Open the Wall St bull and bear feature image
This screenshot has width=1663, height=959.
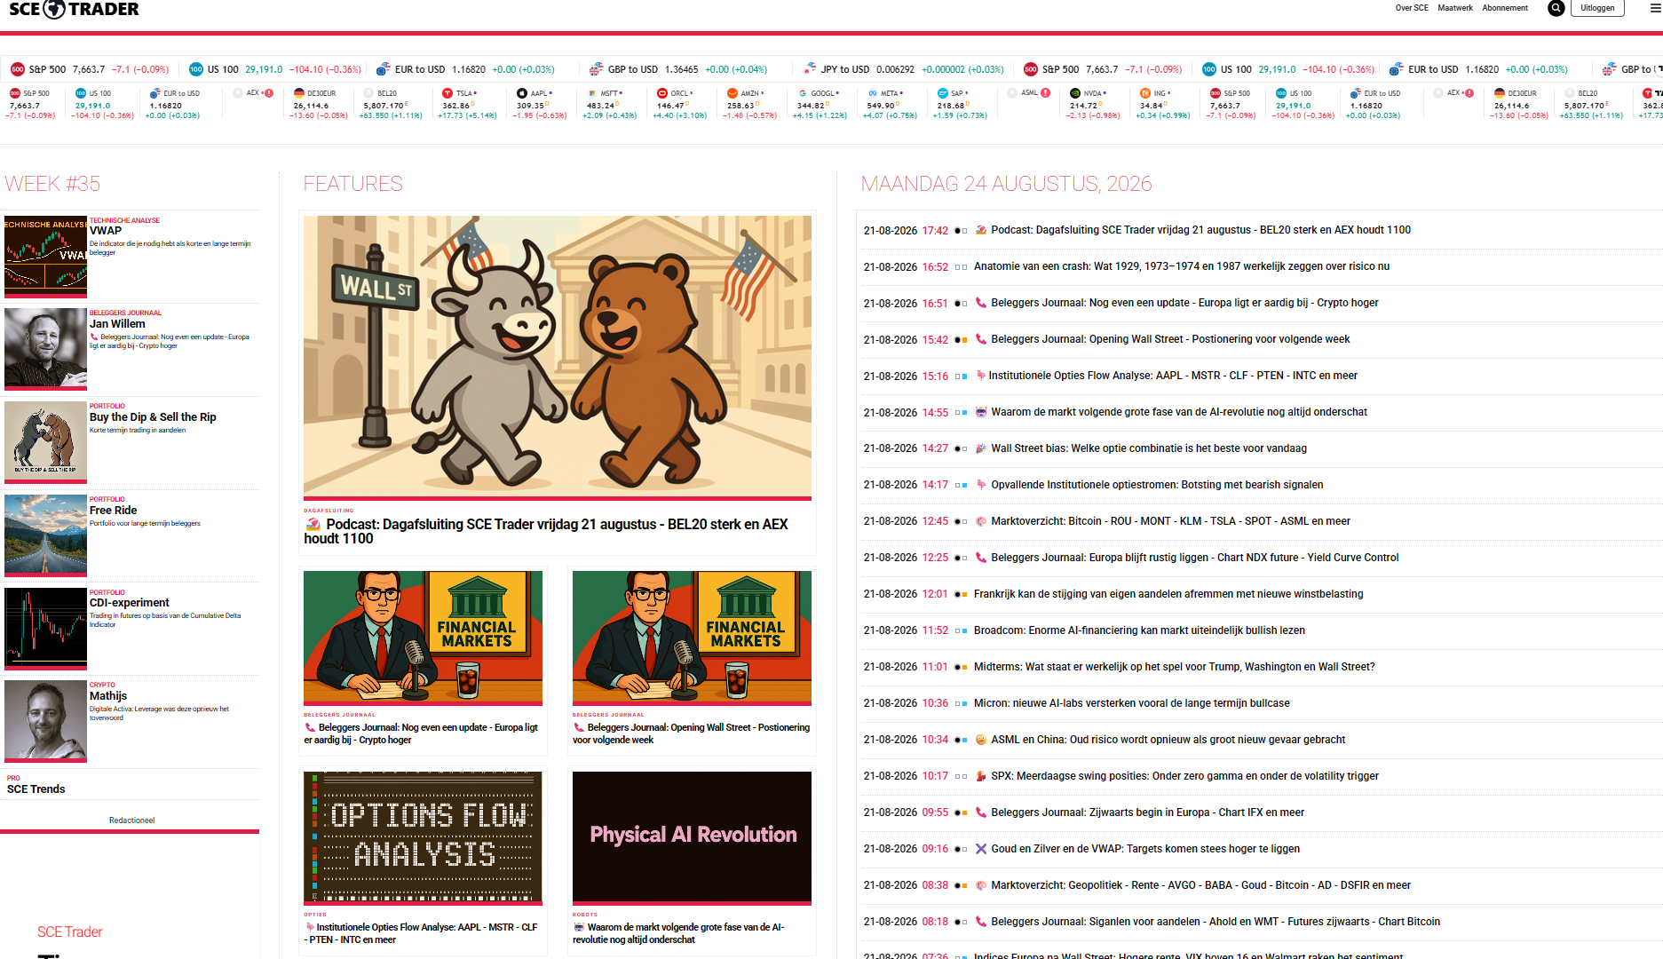558,356
